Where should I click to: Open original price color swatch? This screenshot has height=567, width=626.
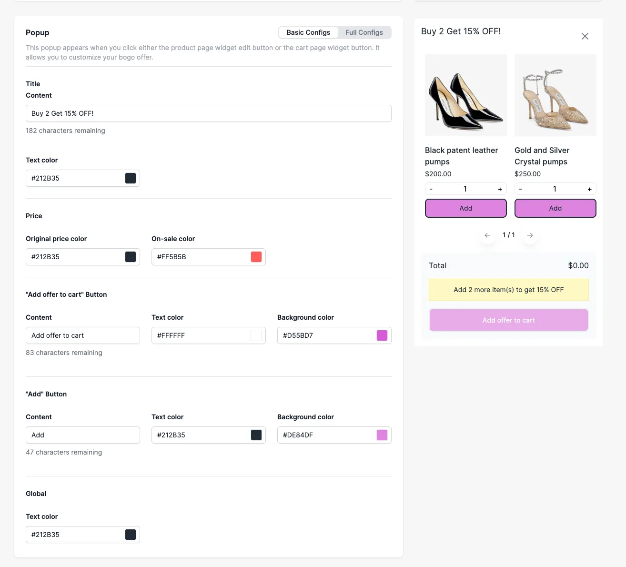(x=131, y=257)
